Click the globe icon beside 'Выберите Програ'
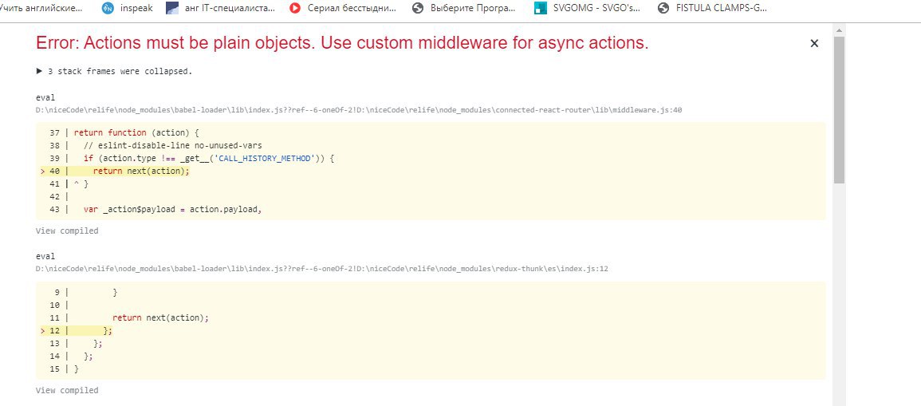The image size is (921, 406). (x=418, y=9)
